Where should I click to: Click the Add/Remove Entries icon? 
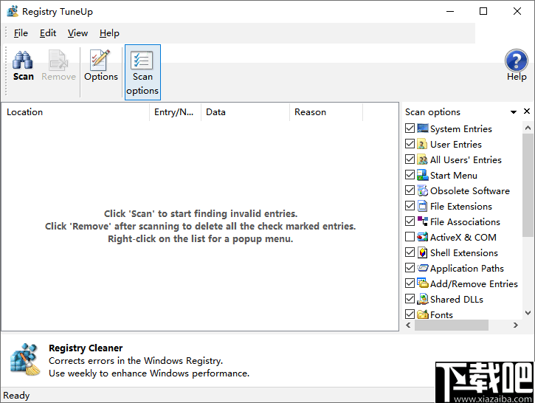point(422,283)
